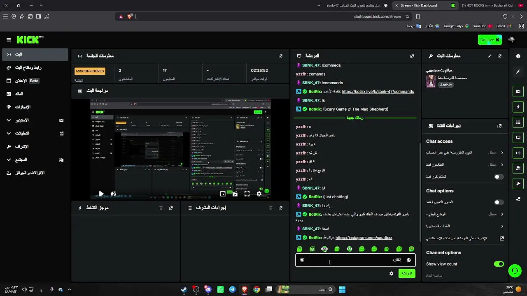Send message with the green الدردشة button

tap(407, 273)
